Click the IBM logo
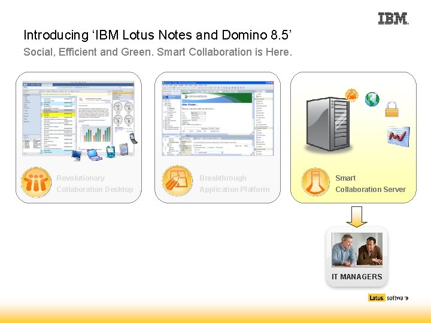This screenshot has height=323, width=431. coord(393,19)
